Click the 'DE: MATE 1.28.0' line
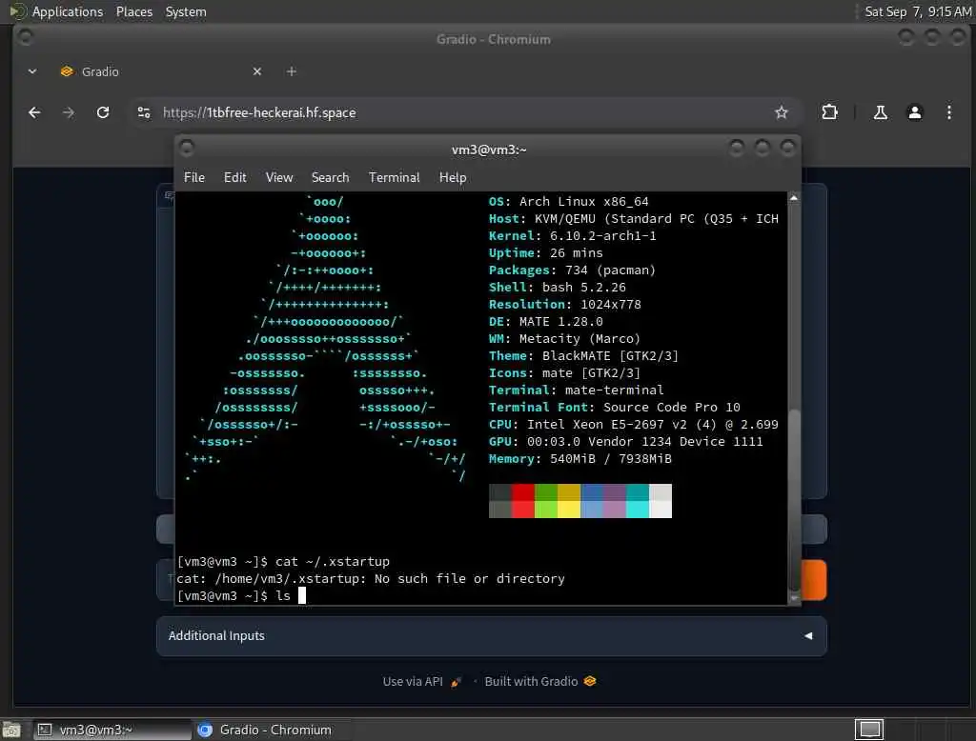Image resolution: width=976 pixels, height=741 pixels. (x=546, y=322)
